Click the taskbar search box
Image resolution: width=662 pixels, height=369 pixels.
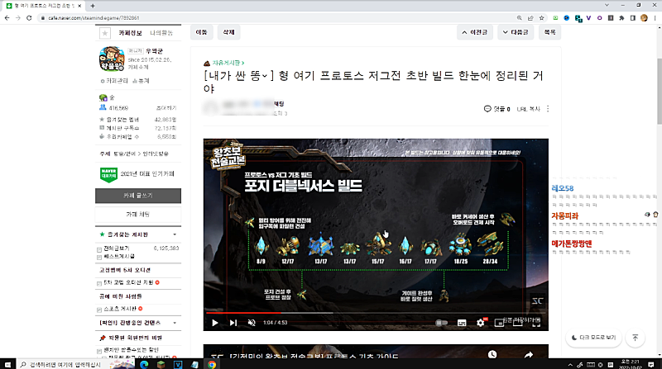[x=63, y=364]
